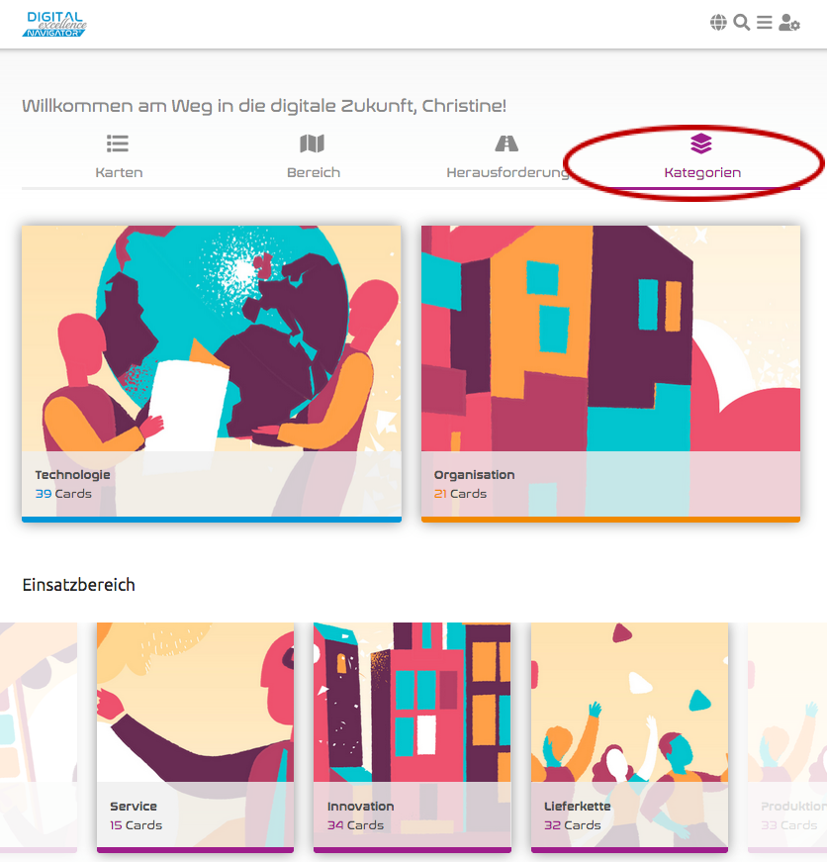The image size is (827, 862).
Task: Open the Organisation category card
Action: (610, 374)
